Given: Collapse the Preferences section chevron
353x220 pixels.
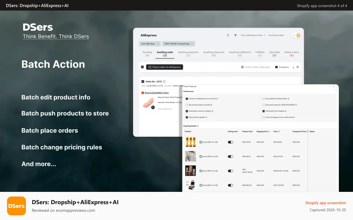Looking at the screenshot, I should pyautogui.click(x=336, y=91).
